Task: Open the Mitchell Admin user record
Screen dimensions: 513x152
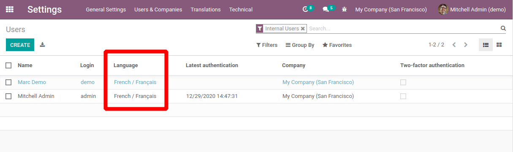Action: tap(36, 96)
